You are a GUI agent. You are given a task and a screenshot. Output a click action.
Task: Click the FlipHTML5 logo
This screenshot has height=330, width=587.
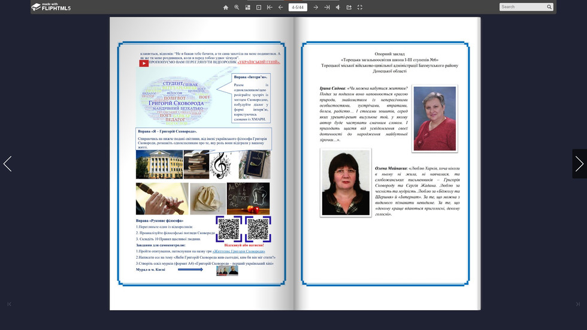point(51,7)
